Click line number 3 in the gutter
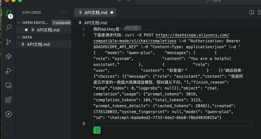 click(x=84, y=124)
